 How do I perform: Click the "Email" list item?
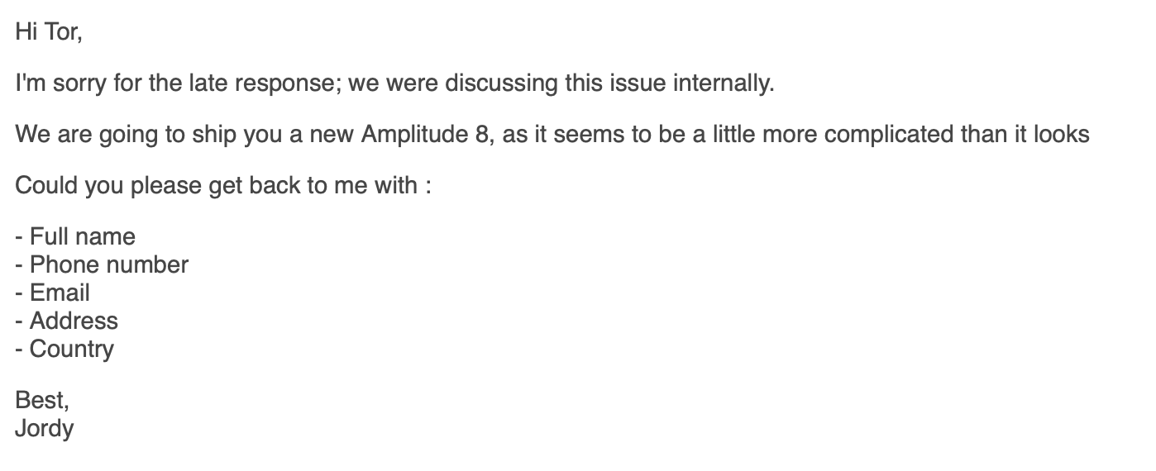pyautogui.click(x=60, y=293)
